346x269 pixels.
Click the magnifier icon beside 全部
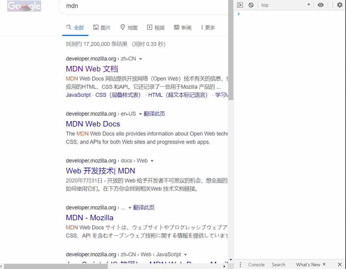[x=69, y=27]
